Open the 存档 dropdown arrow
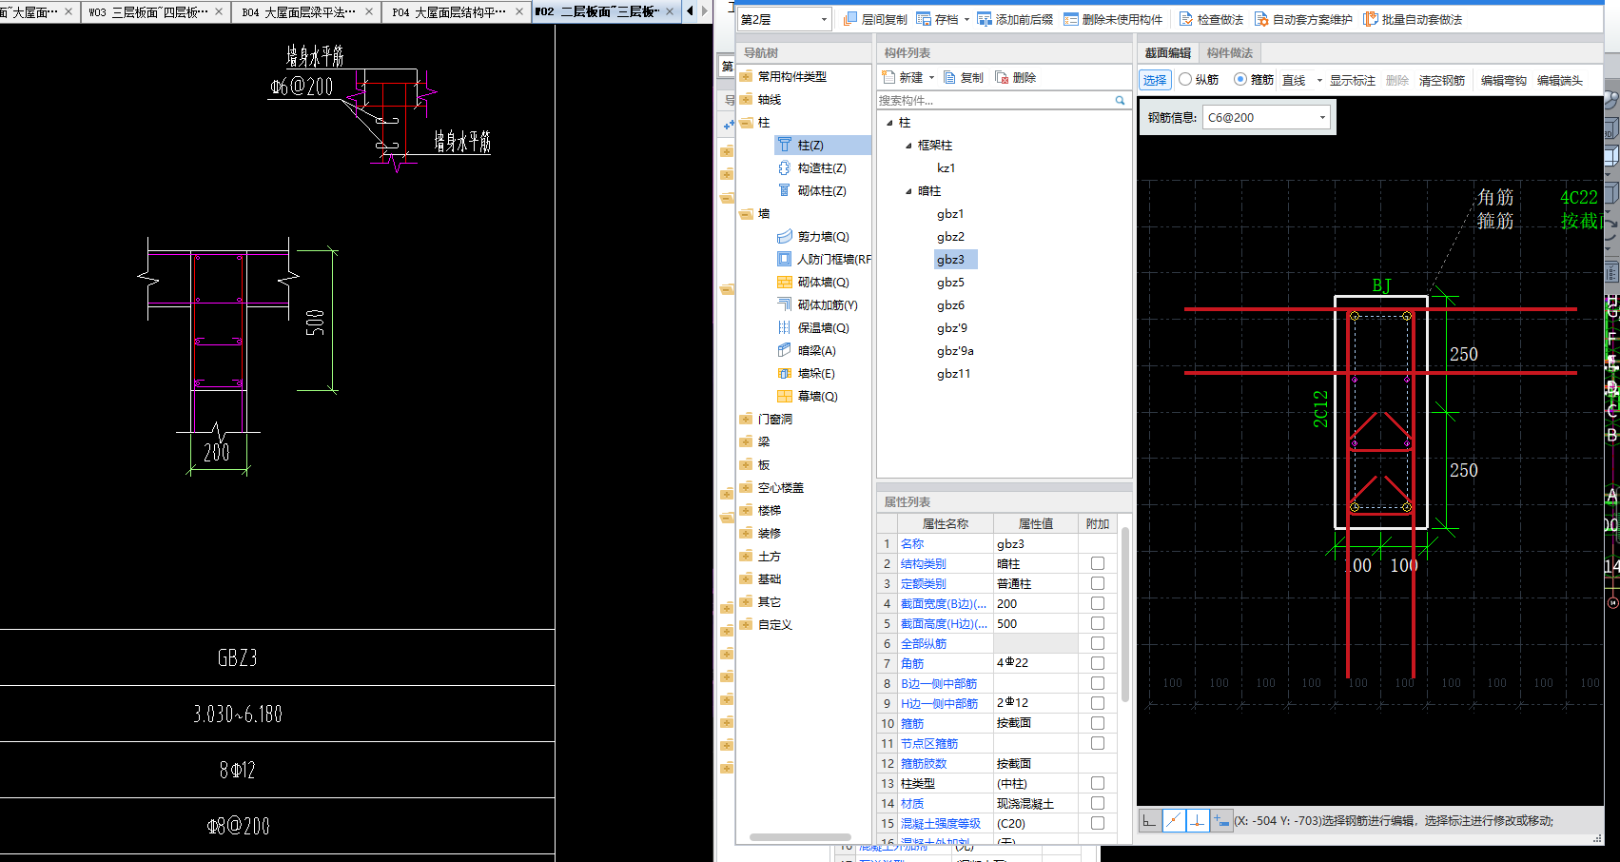The width and height of the screenshot is (1620, 862). pos(966,19)
